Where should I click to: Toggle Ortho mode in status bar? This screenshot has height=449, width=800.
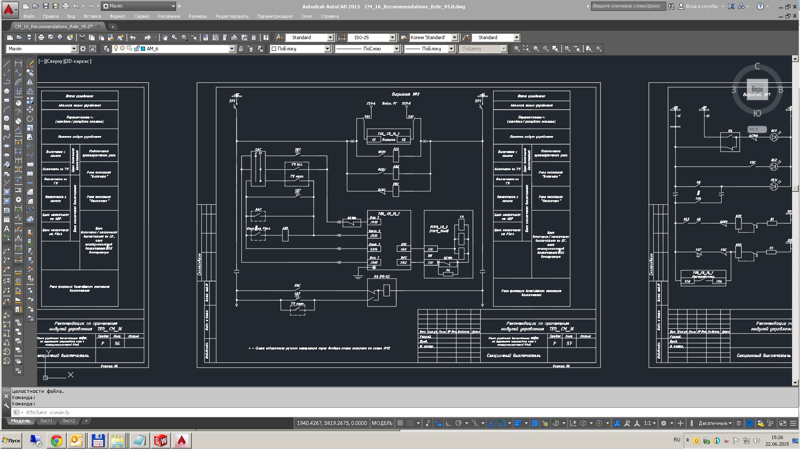pyautogui.click(x=448, y=423)
